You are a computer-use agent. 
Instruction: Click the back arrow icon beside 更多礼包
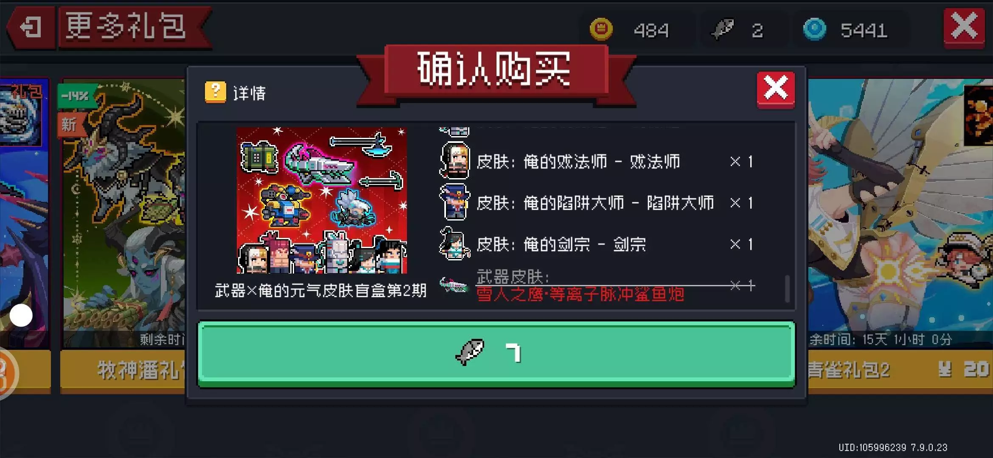coord(31,28)
